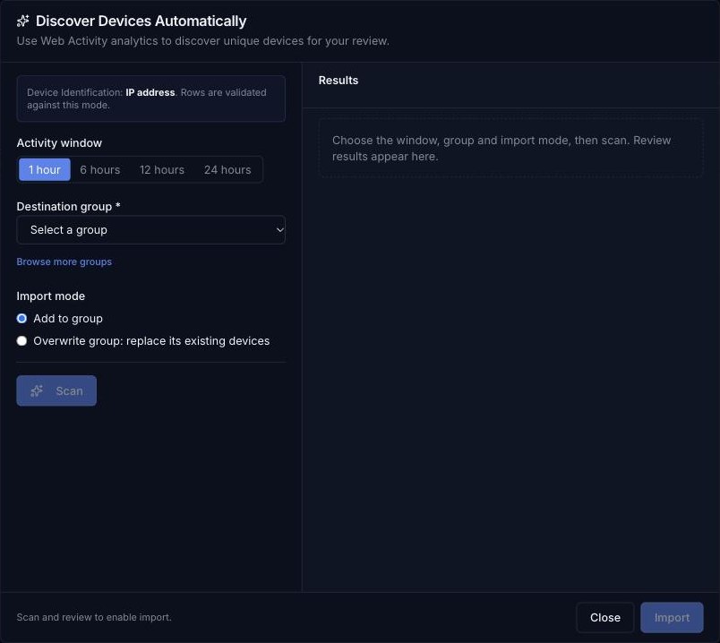Click the Device Identification info box

pos(151,99)
